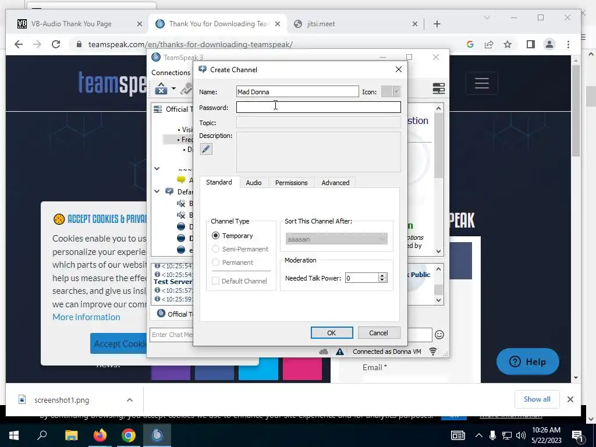This screenshot has width=596, height=447.
Task: Switch to the Permissions tab
Action: coord(291,183)
